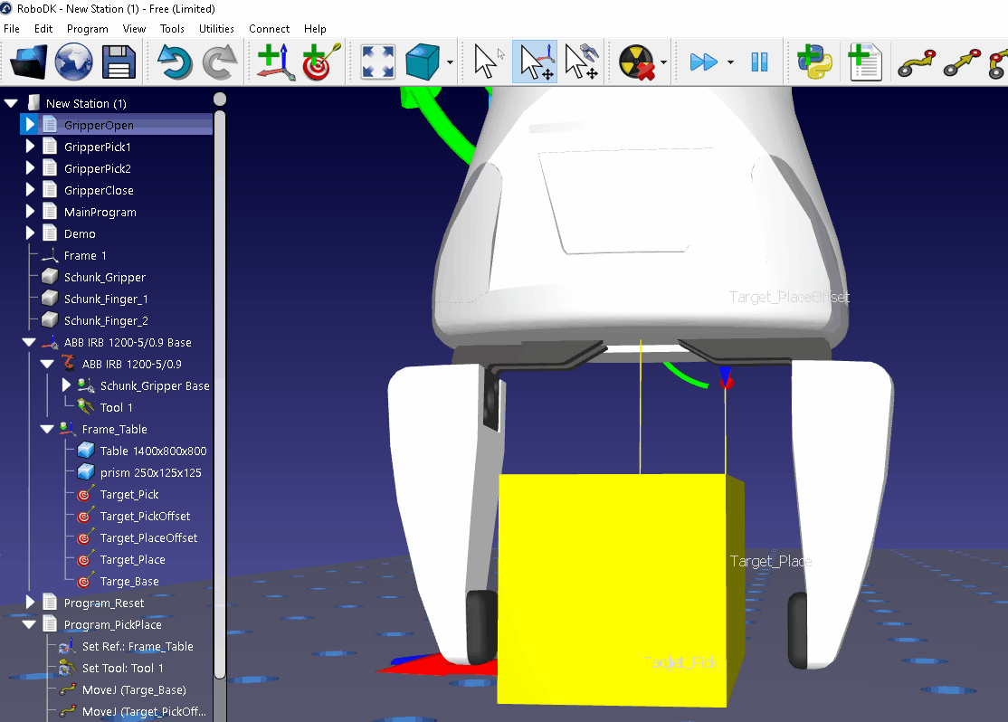1008x722 pixels.
Task: Select Frame 1 in the tree
Action: pos(85,255)
